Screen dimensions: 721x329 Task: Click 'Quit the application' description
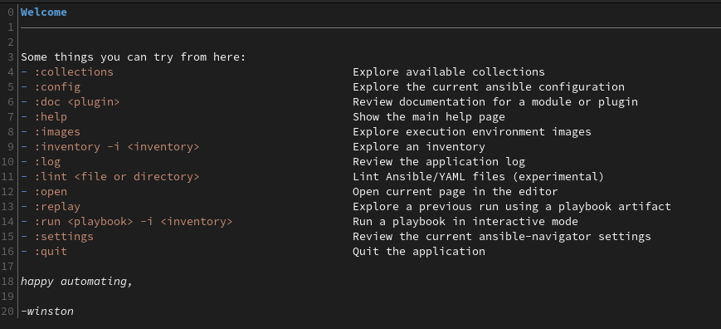[x=419, y=252]
